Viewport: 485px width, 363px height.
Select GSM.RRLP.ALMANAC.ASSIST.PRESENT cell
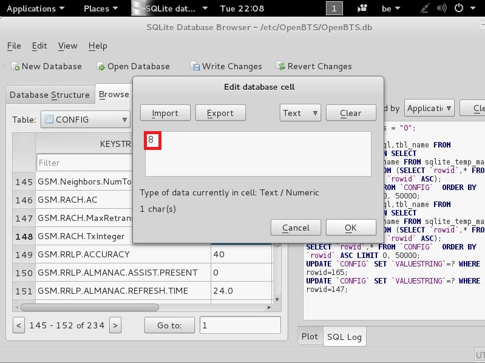tap(123, 273)
